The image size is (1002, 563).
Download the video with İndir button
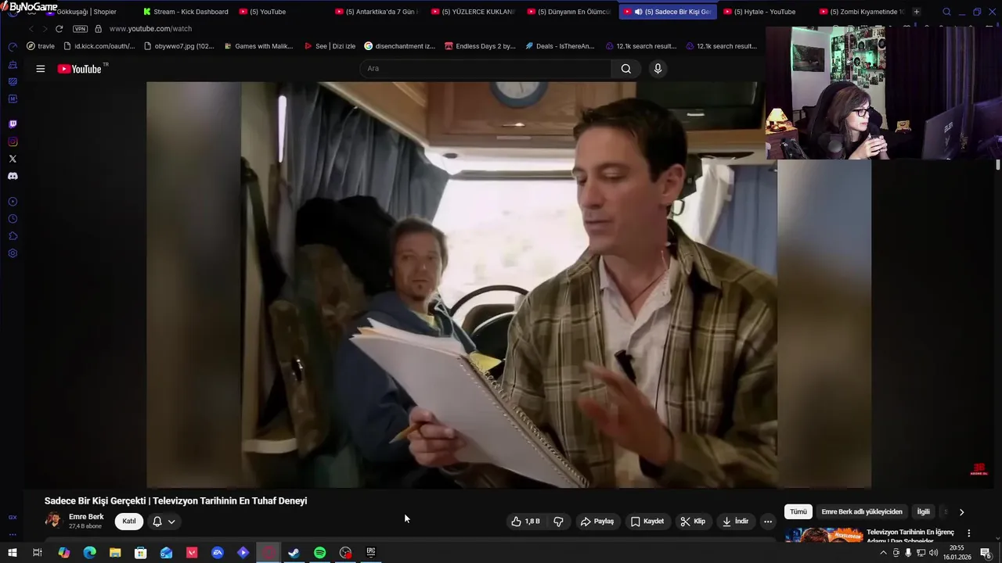pos(735,522)
